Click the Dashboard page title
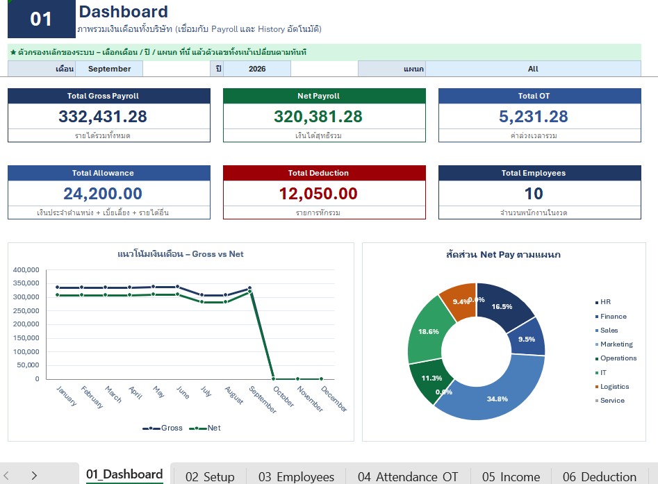Viewport: 658px width, 484px height. 124,12
